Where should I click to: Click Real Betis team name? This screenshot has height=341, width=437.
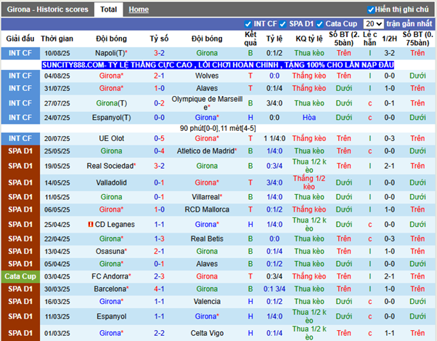pyautogui.click(x=207, y=238)
